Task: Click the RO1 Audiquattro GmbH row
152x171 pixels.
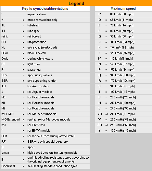Action: 45,136
